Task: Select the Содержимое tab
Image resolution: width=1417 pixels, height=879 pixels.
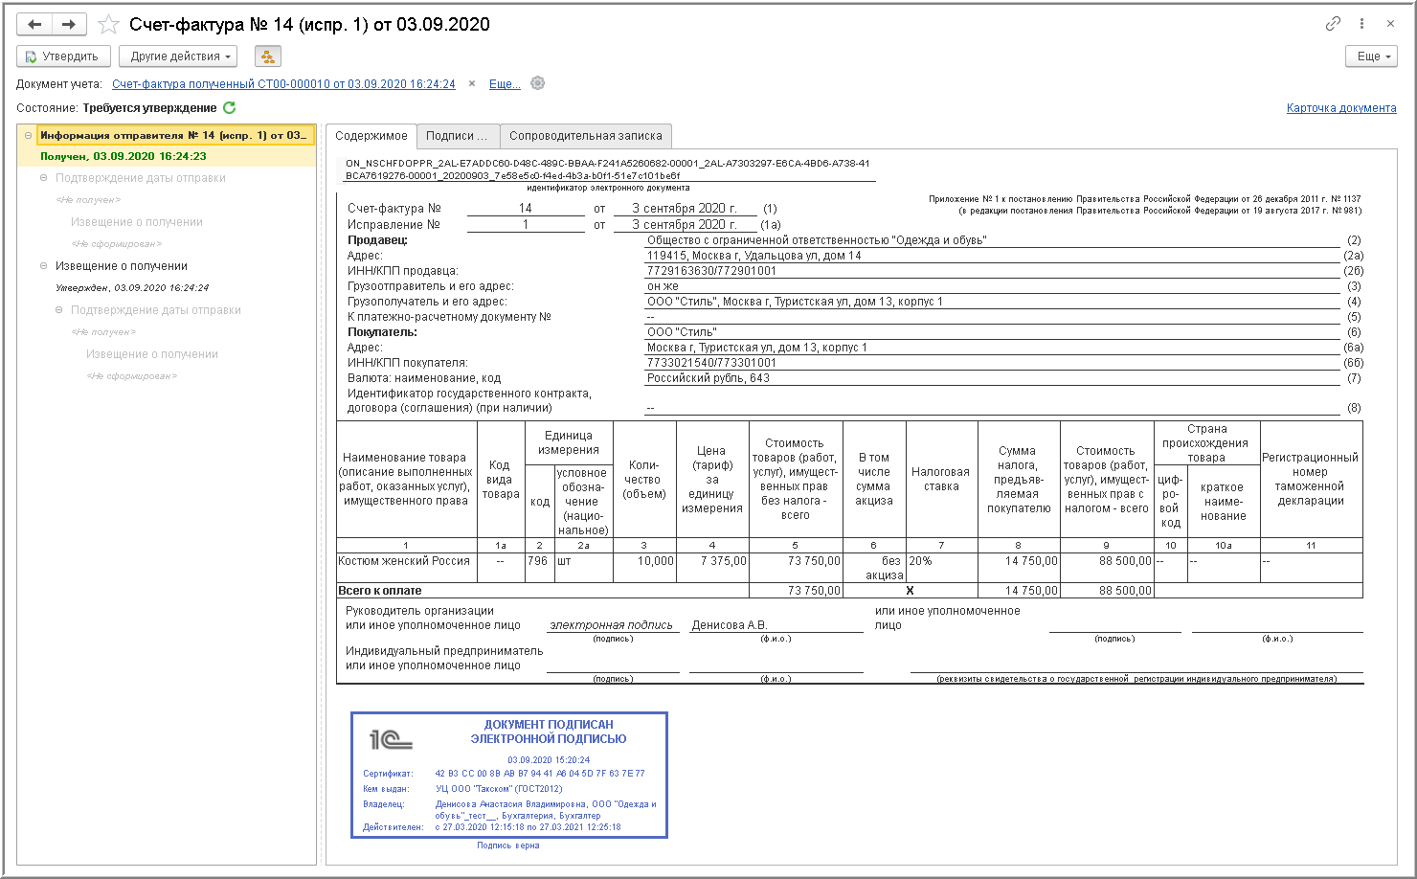Action: (371, 136)
